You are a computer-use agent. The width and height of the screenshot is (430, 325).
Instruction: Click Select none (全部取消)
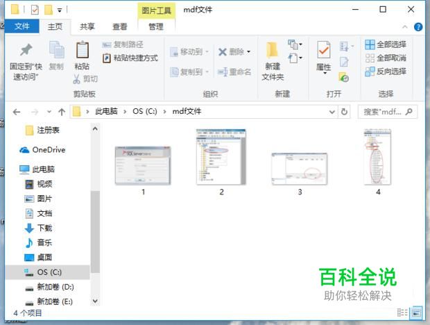coord(386,58)
